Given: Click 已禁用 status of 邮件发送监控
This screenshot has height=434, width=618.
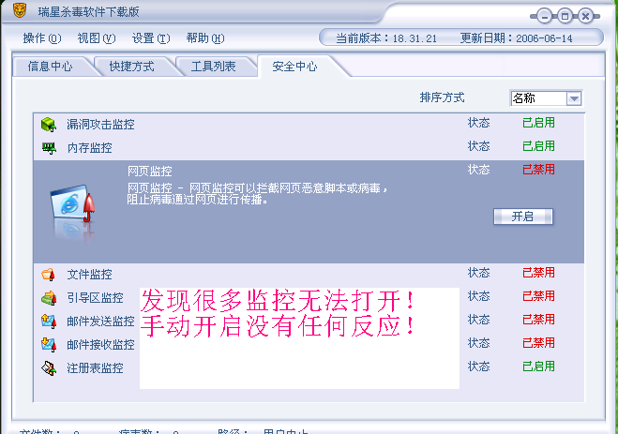Looking at the screenshot, I should click(x=538, y=320).
